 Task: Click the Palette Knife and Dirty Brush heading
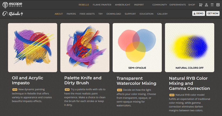tap(83, 80)
